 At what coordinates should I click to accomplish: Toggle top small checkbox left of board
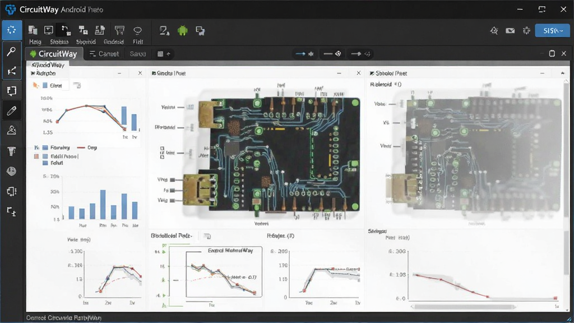click(162, 149)
